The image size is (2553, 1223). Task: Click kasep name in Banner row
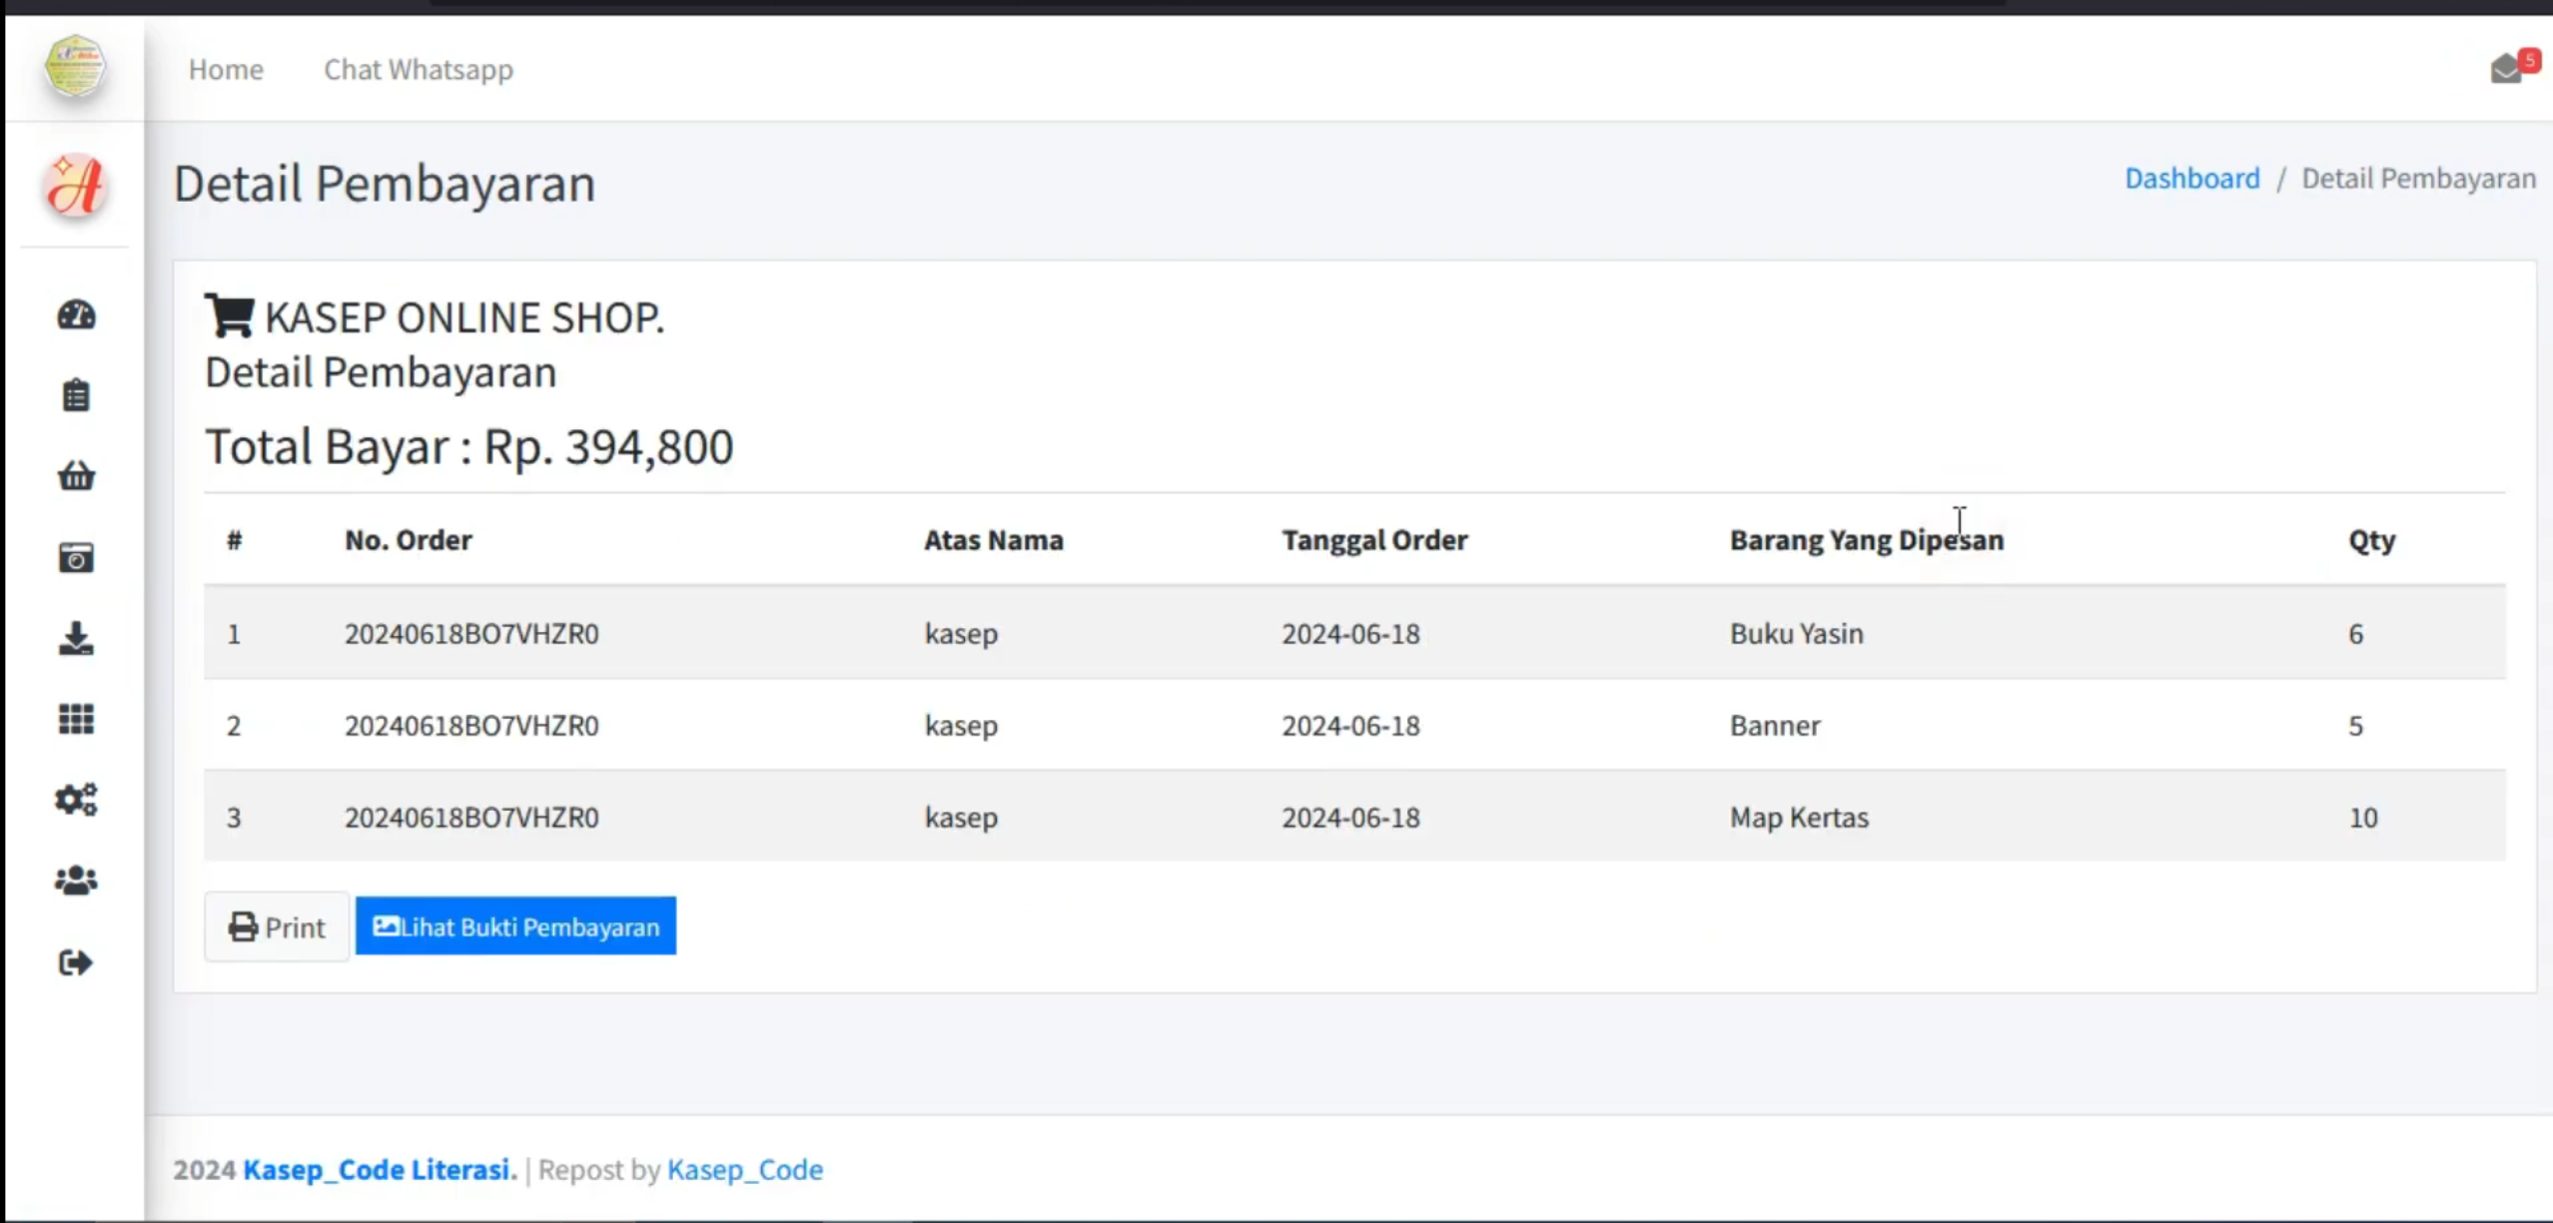(x=961, y=725)
